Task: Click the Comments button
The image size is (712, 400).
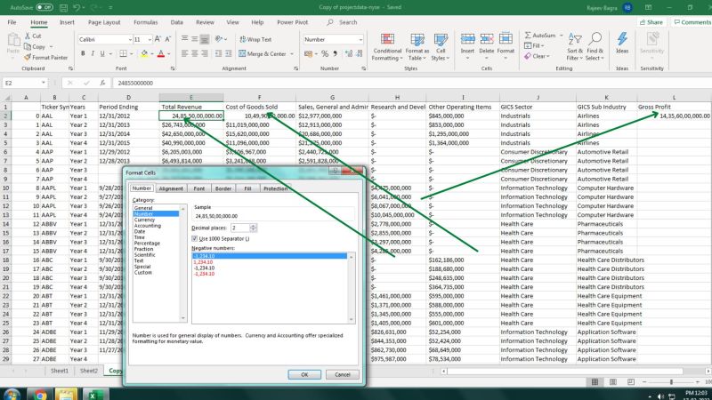Action: [692, 22]
